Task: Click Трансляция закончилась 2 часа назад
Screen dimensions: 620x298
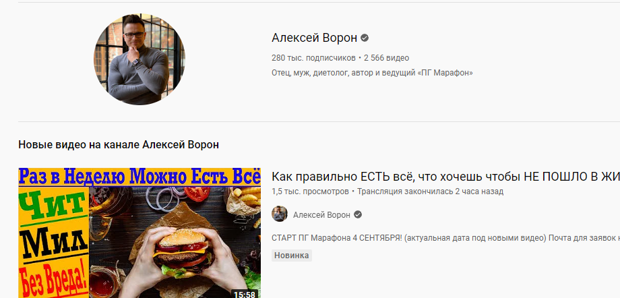Action: [430, 191]
